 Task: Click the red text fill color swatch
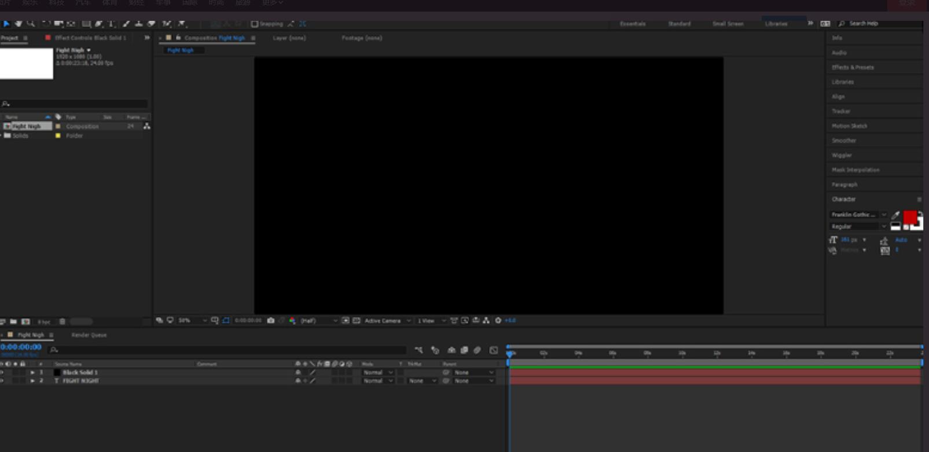tap(910, 217)
